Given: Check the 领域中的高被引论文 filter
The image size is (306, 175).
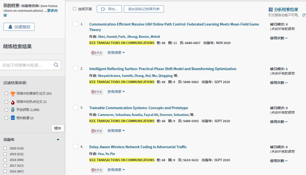Looking at the screenshot, I should tap(7, 93).
